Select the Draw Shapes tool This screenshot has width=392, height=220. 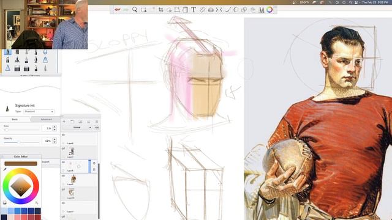[244, 10]
